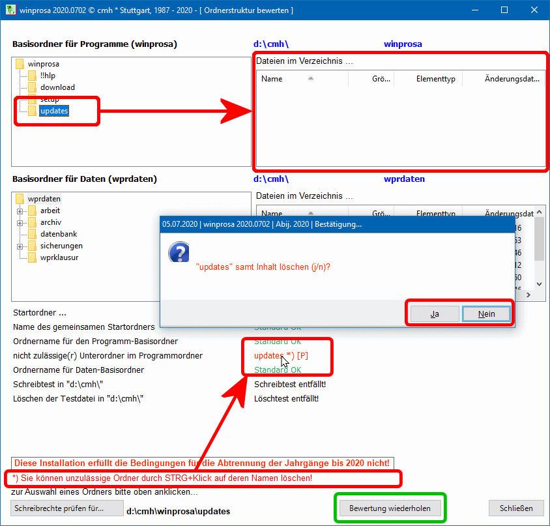Open Schreibrechte prüfen für... button

[67, 508]
